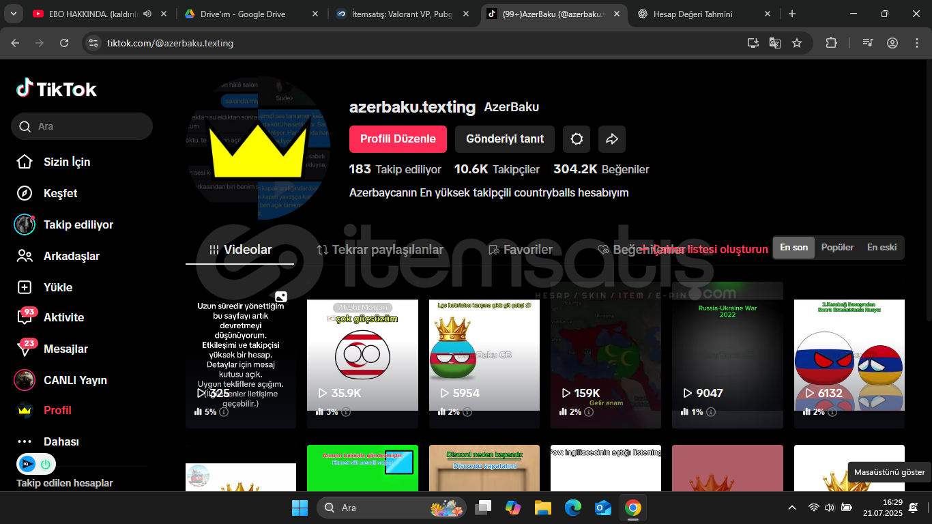
Task: Switch to Tekrar paylaşılanlar tab
Action: click(x=380, y=250)
